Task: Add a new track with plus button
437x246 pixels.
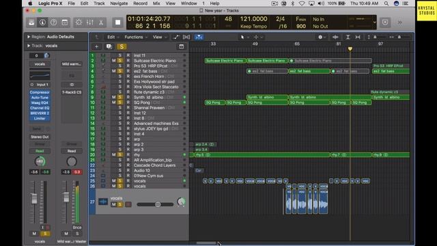Action: tap(97, 46)
